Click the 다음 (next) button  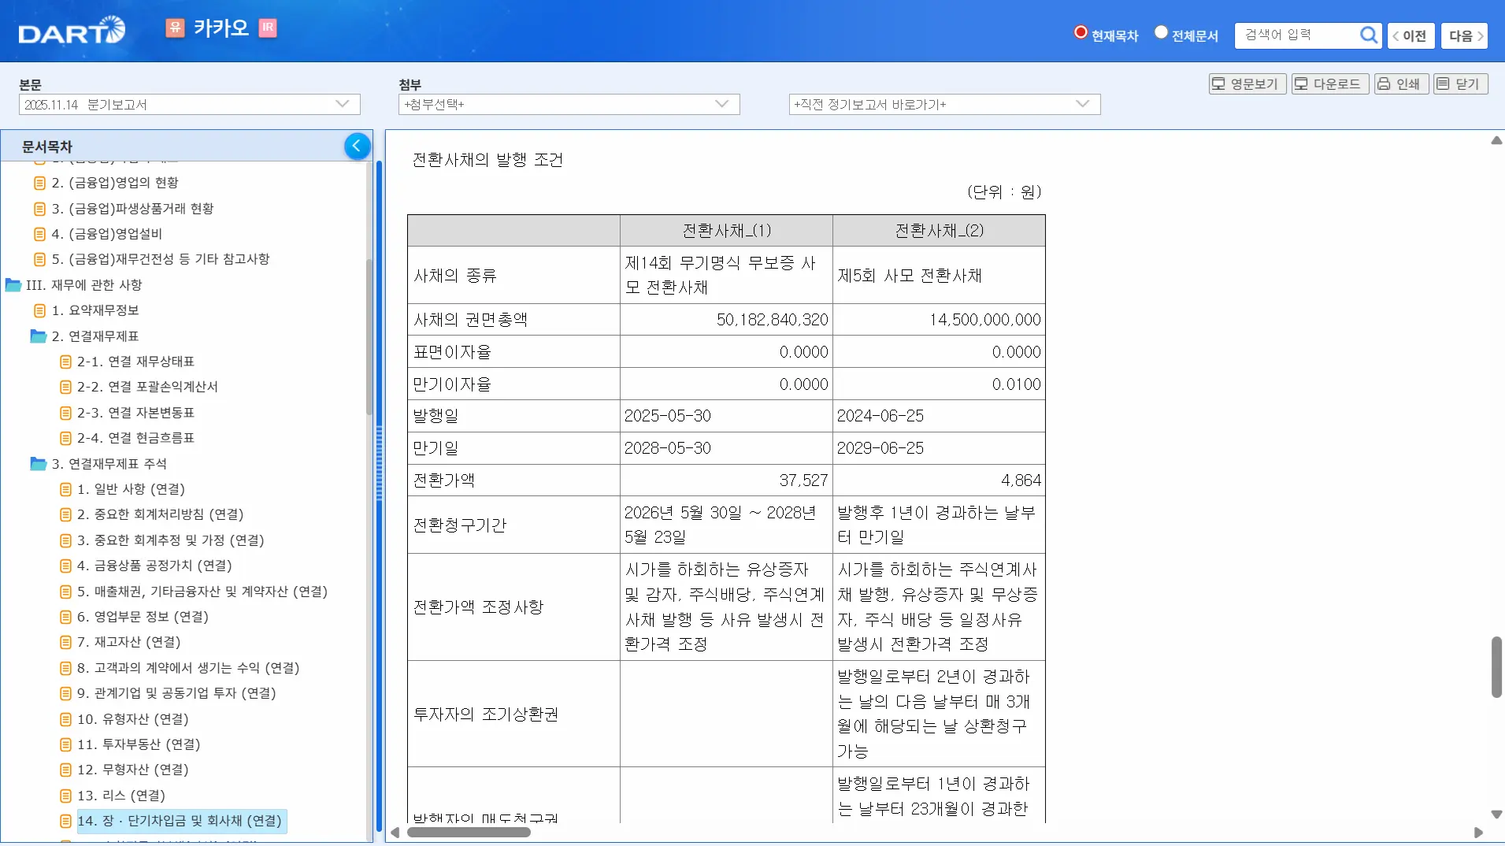1463,35
